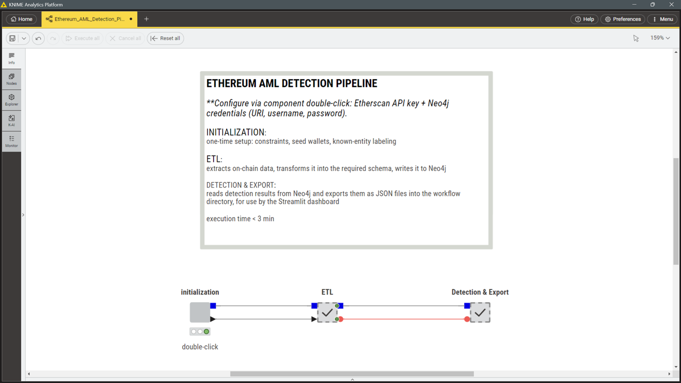Image resolution: width=681 pixels, height=383 pixels.
Task: Click the scroll right arrow
Action: (669, 374)
